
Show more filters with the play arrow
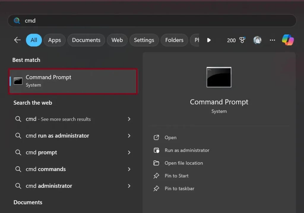209,40
